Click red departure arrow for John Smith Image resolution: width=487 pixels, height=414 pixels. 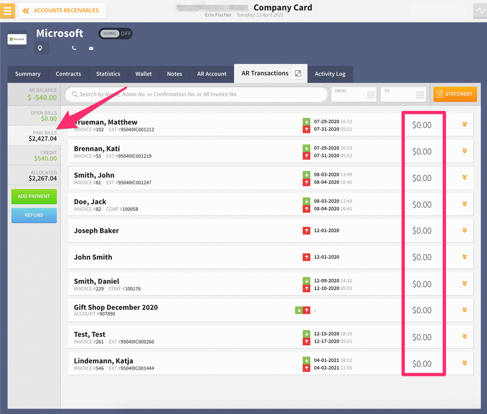[306, 257]
